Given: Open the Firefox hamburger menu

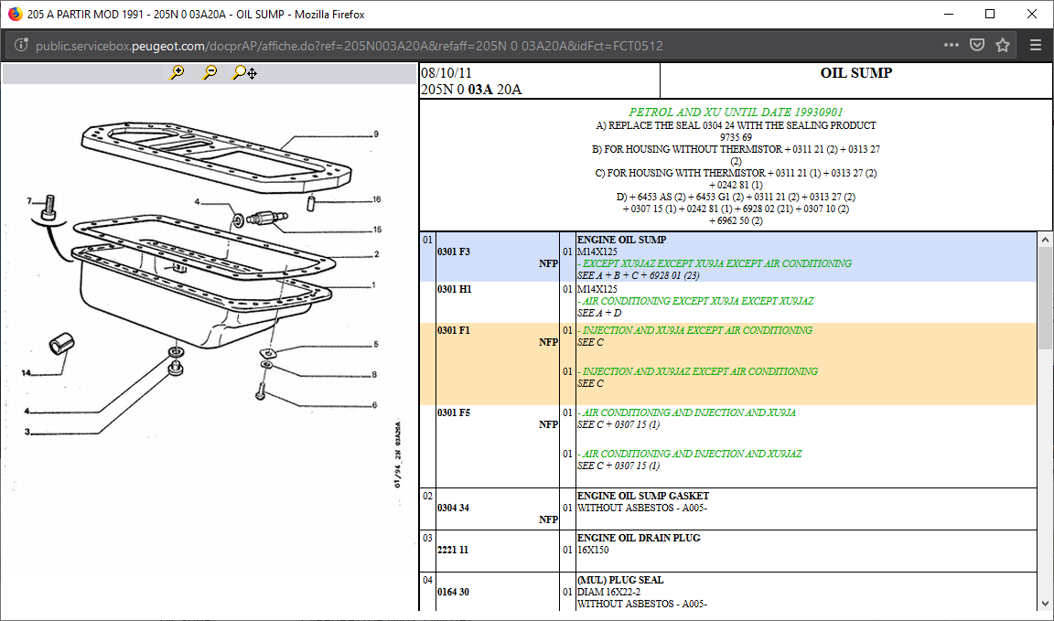Looking at the screenshot, I should [1036, 45].
